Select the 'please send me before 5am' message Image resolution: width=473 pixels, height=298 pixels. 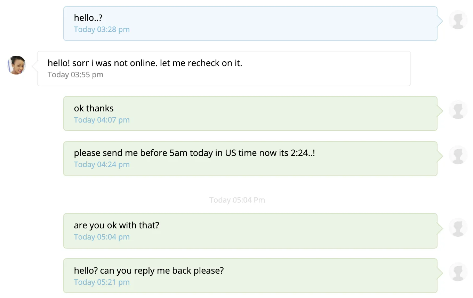[x=194, y=153]
